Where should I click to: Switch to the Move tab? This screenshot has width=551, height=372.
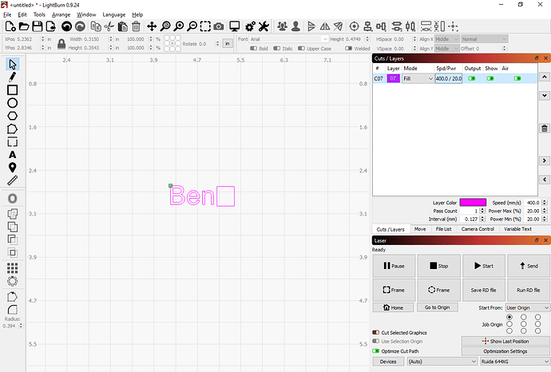(420, 229)
